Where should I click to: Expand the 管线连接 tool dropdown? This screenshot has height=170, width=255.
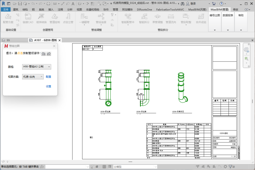tap(101, 25)
